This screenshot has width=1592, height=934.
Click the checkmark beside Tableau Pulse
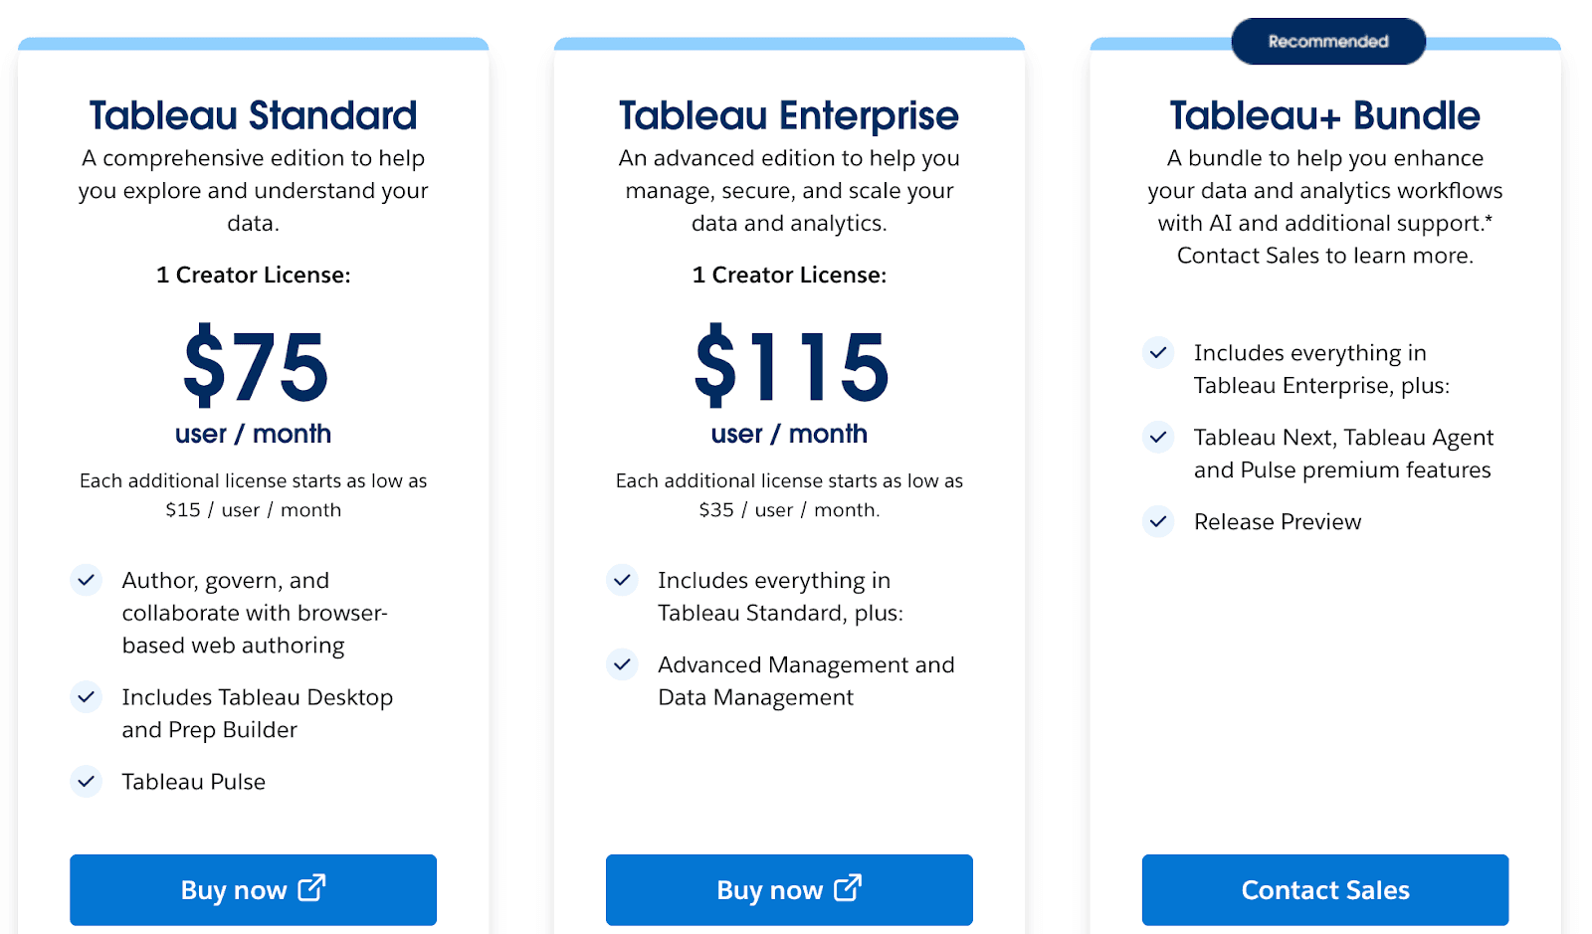[x=87, y=782]
